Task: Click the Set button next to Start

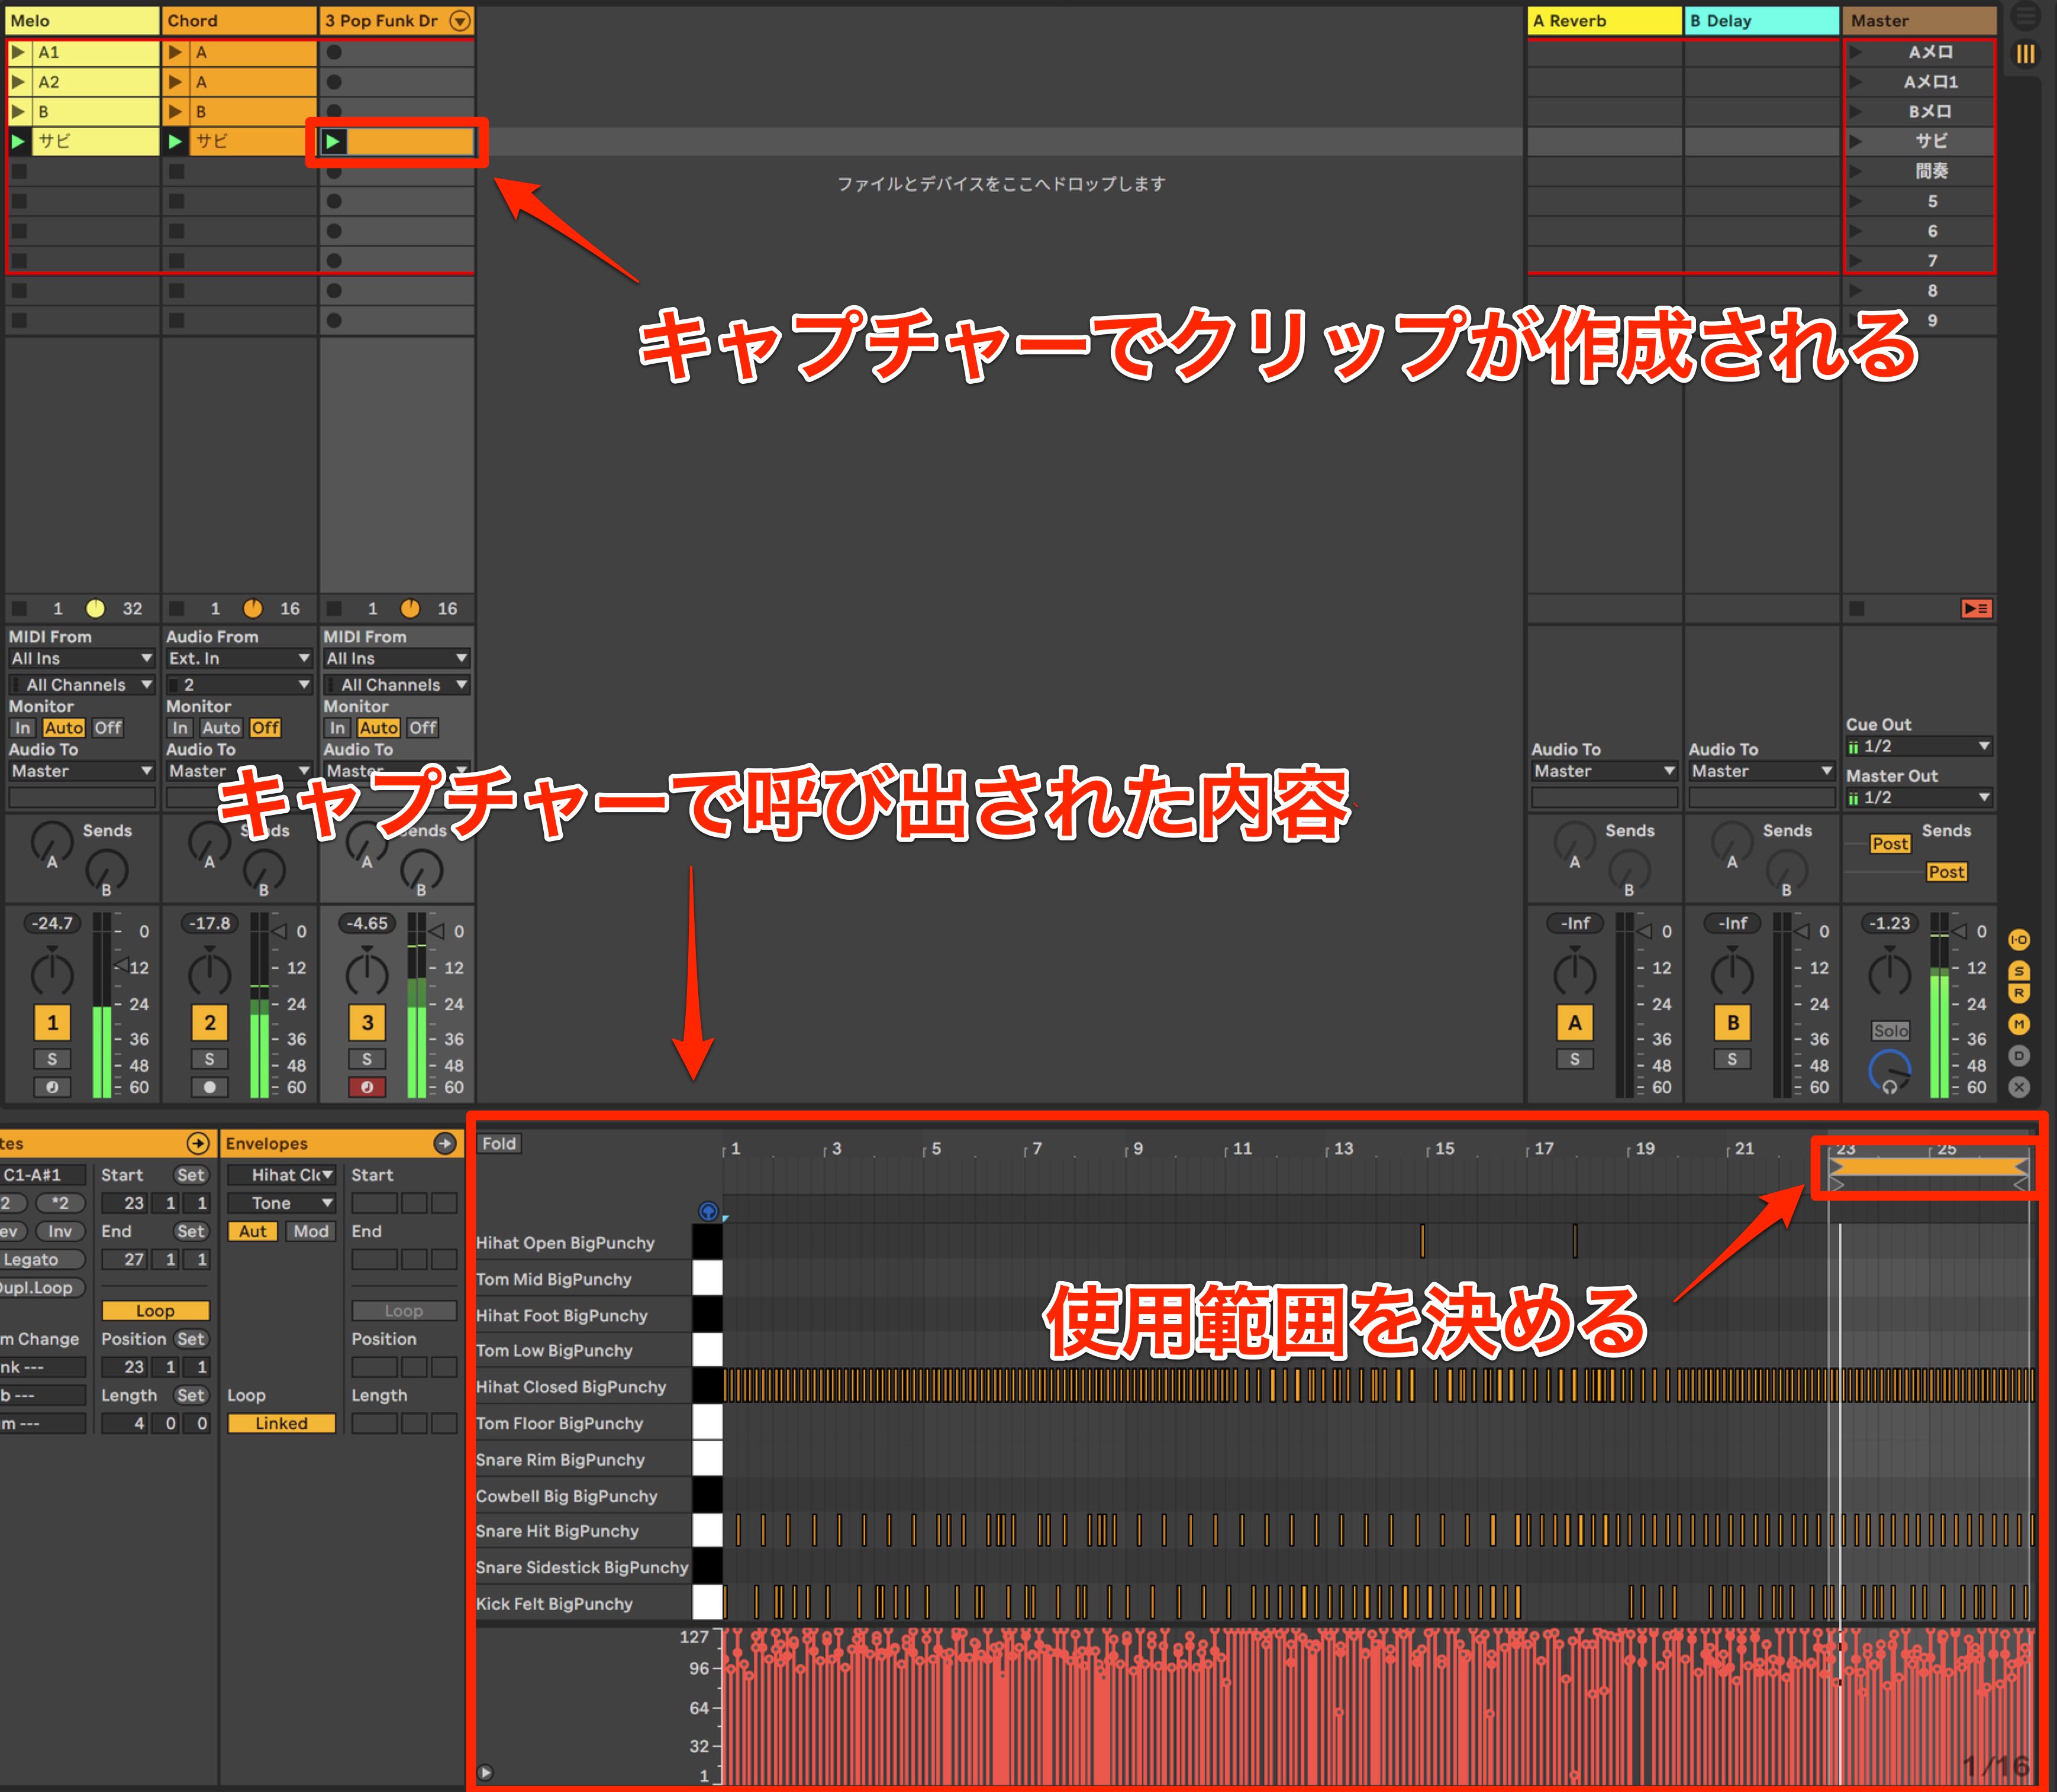Action: 190,1175
